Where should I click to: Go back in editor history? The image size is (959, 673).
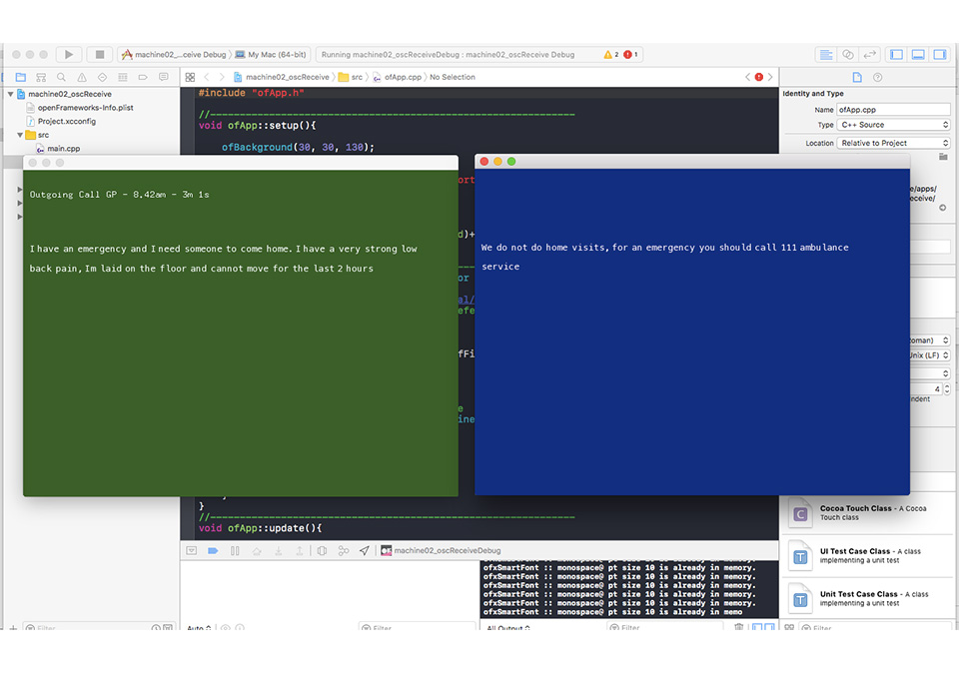(207, 77)
